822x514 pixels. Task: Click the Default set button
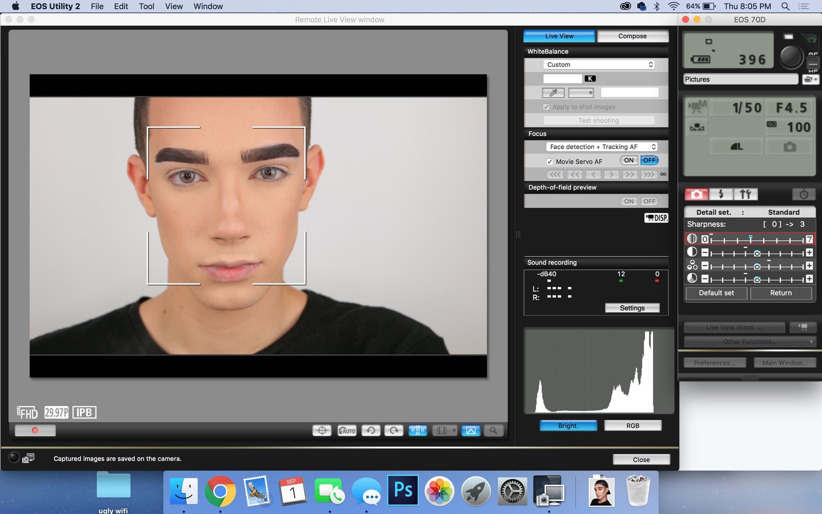tap(716, 293)
